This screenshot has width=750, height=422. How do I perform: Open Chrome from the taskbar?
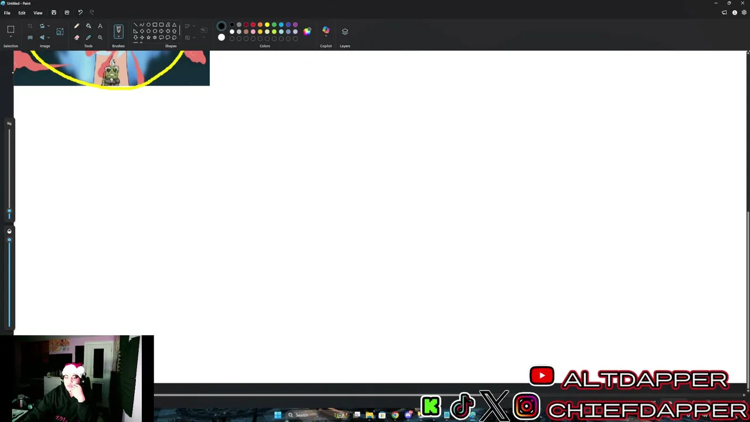tap(395, 415)
